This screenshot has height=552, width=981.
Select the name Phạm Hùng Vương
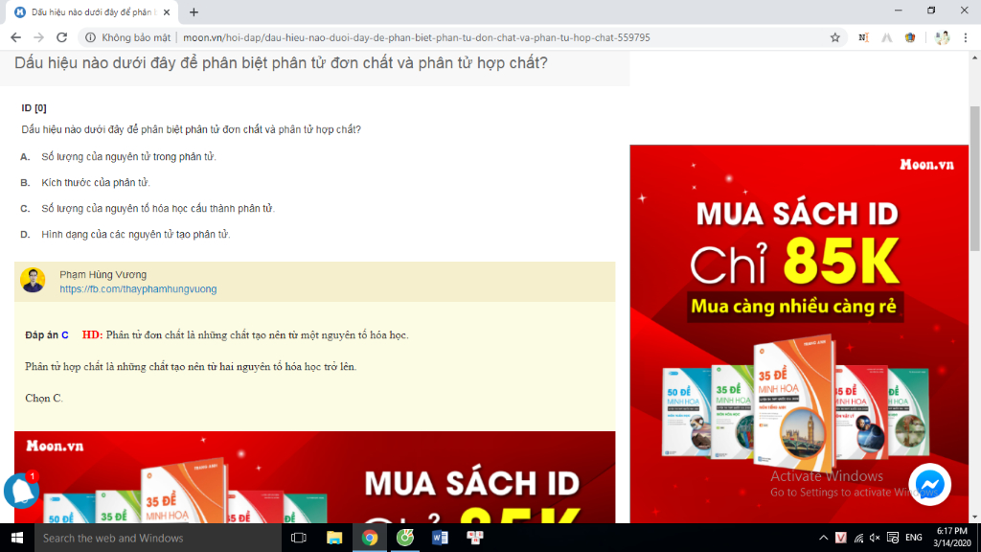[x=103, y=275]
